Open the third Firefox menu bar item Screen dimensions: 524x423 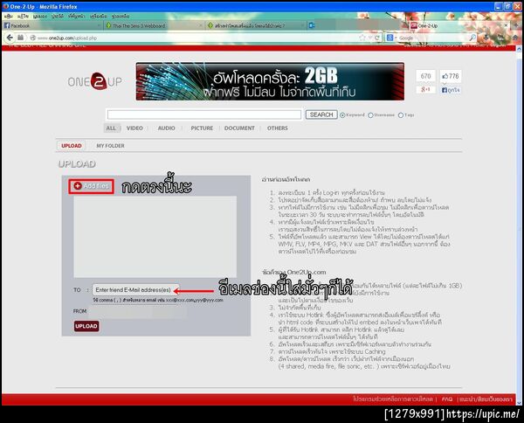pyautogui.click(x=40, y=16)
